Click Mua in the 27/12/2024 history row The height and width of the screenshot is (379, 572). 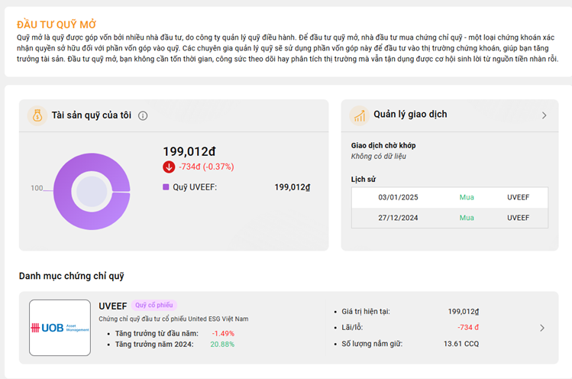tap(467, 218)
